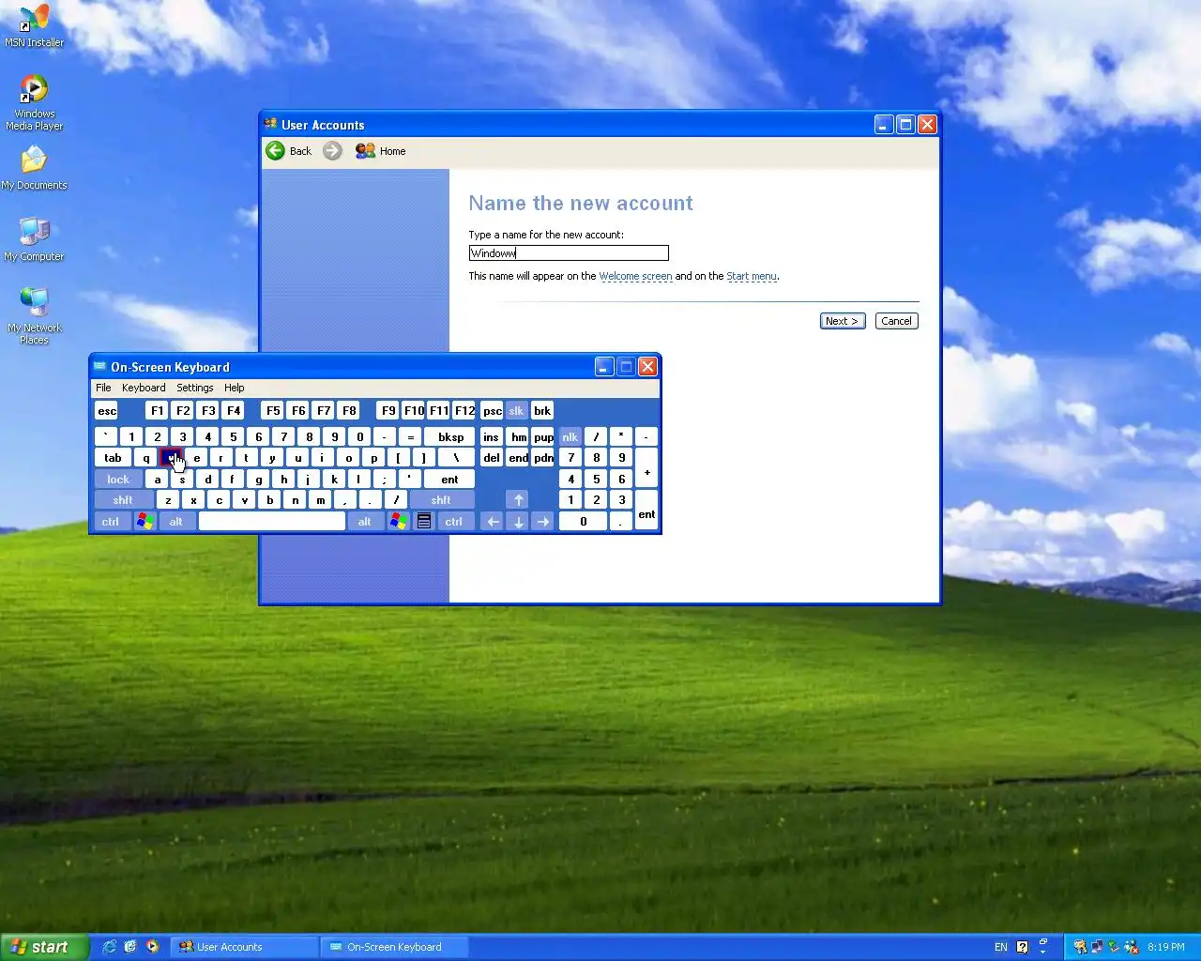This screenshot has width=1201, height=961.
Task: Toggle the lock (caps lock) key
Action: (x=118, y=480)
